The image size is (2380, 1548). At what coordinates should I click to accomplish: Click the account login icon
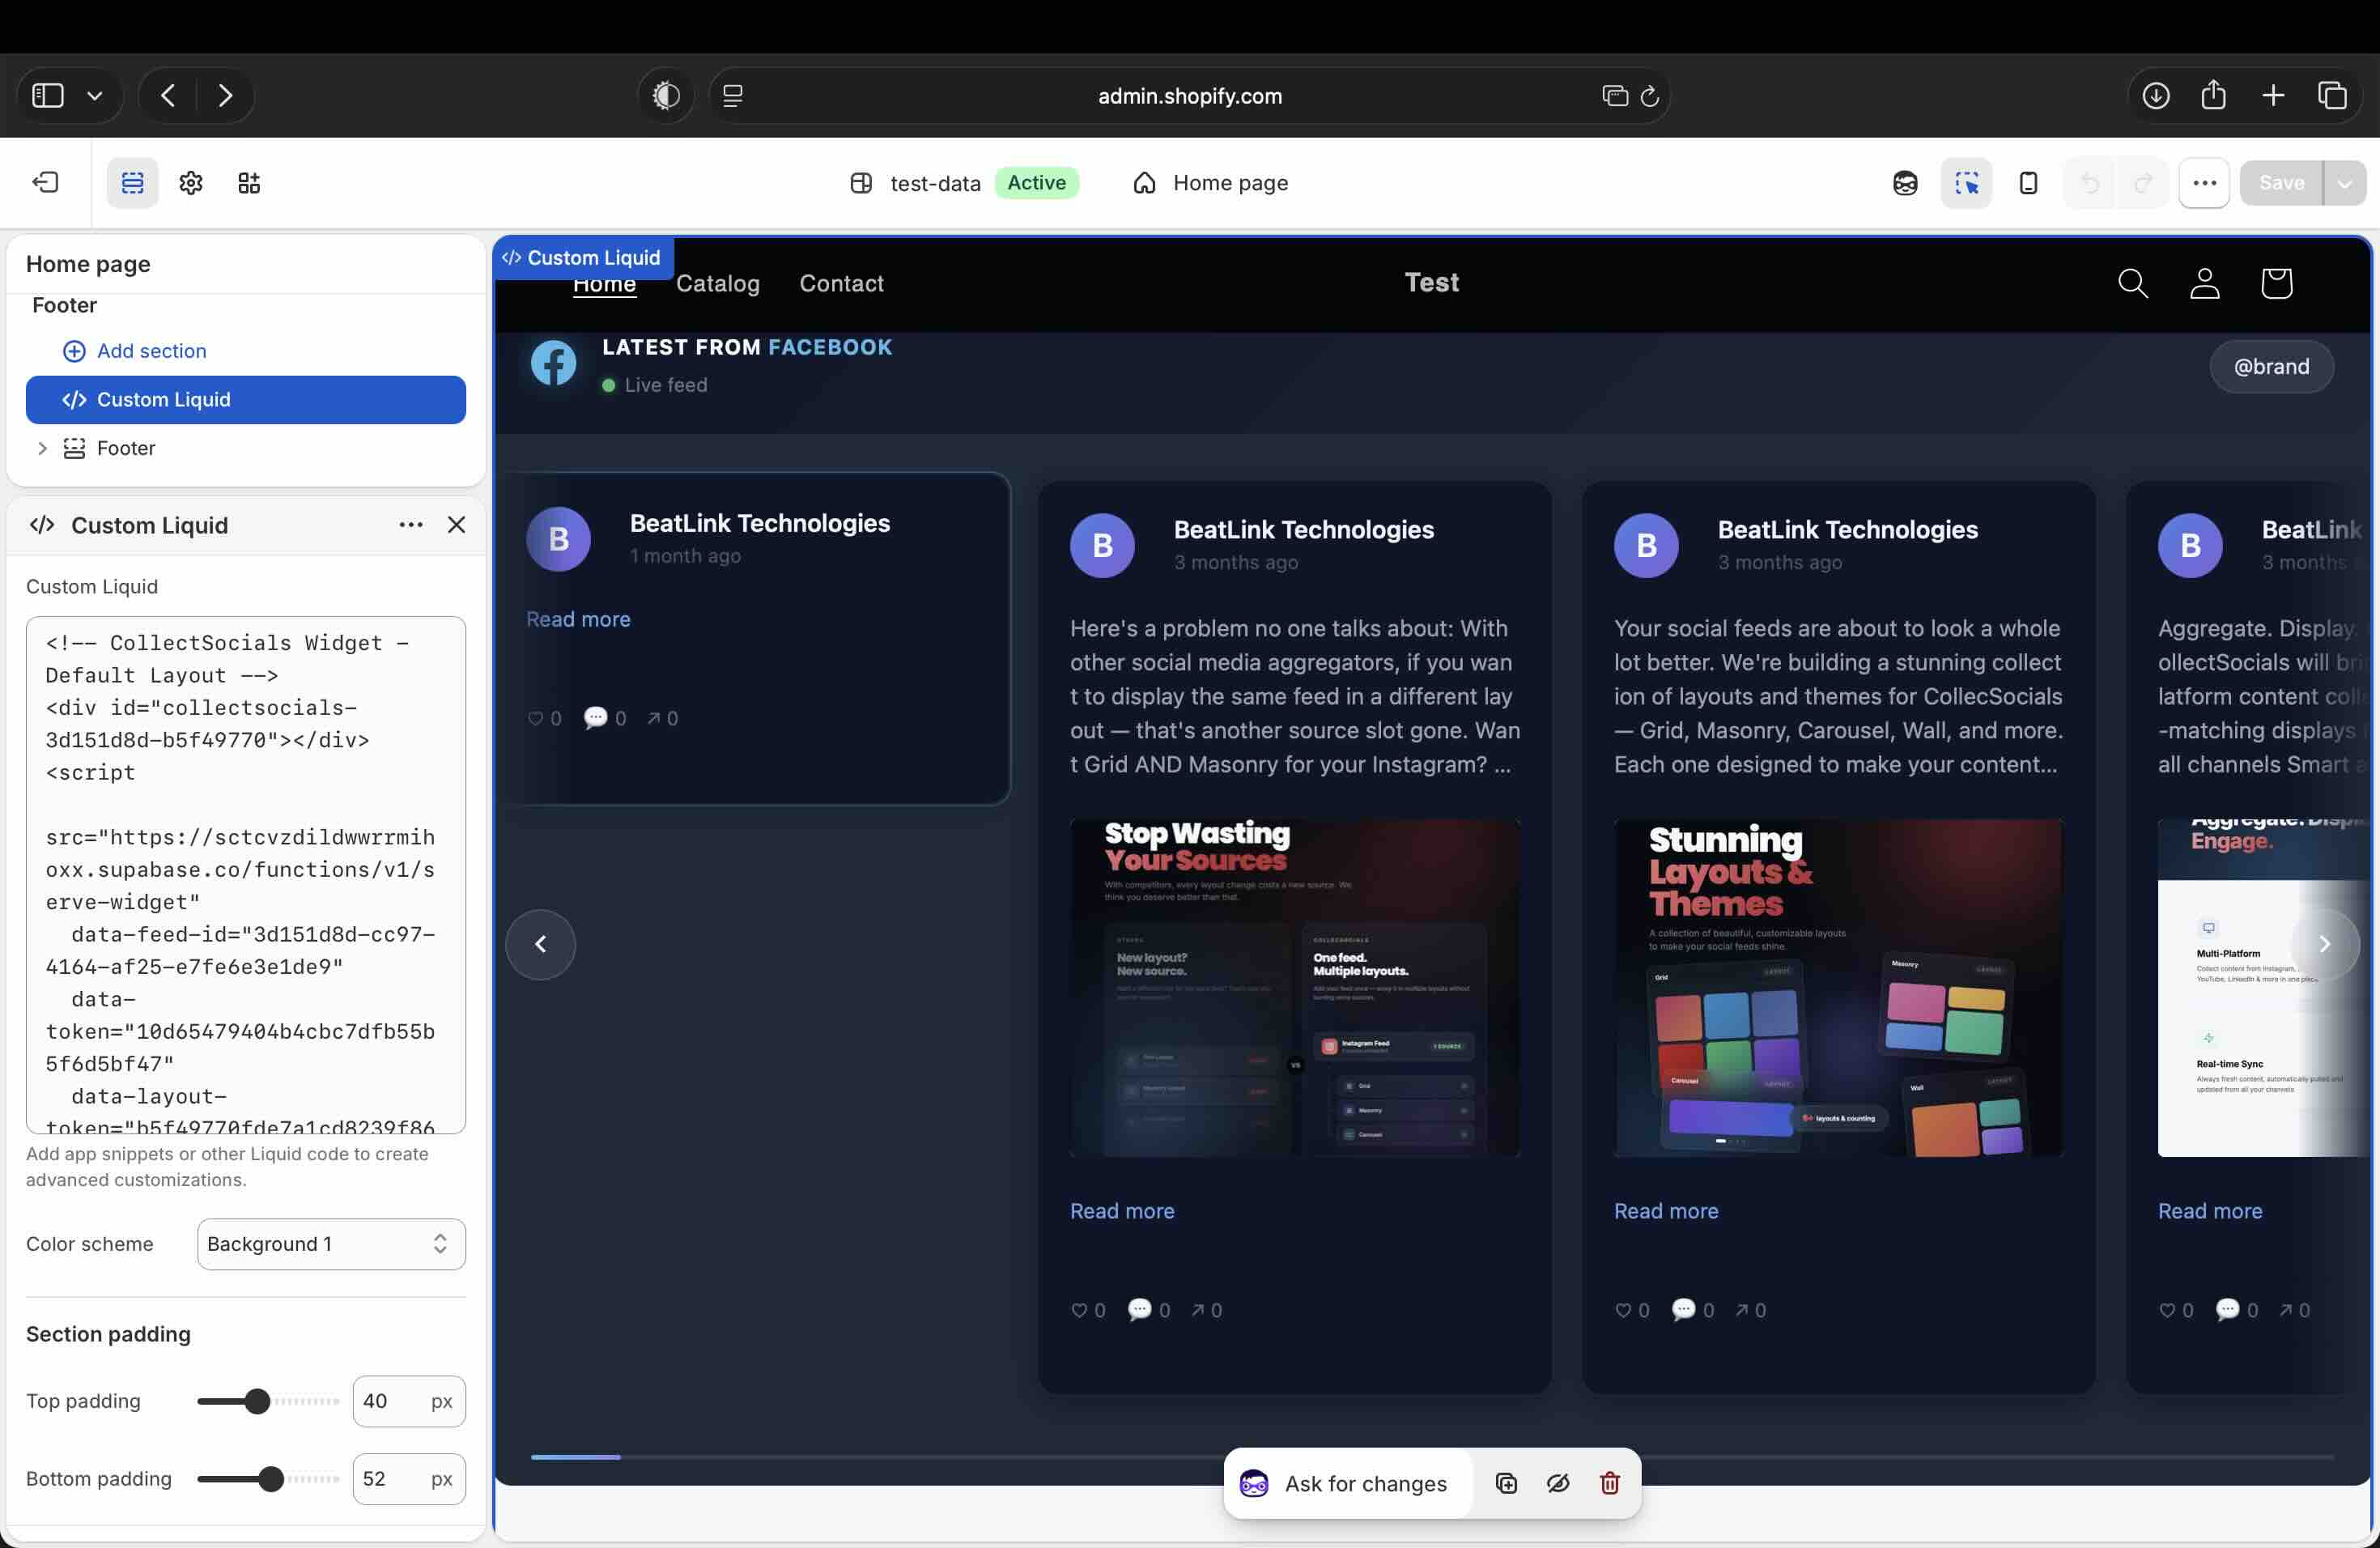[2205, 284]
